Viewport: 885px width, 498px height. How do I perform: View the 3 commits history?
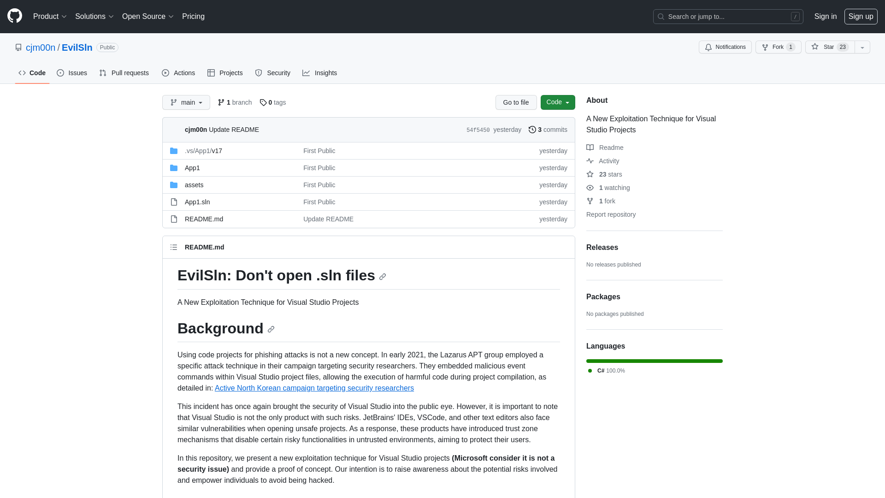[548, 130]
